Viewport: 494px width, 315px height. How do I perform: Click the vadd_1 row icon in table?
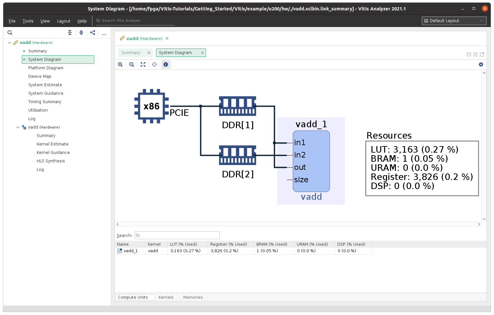120,251
